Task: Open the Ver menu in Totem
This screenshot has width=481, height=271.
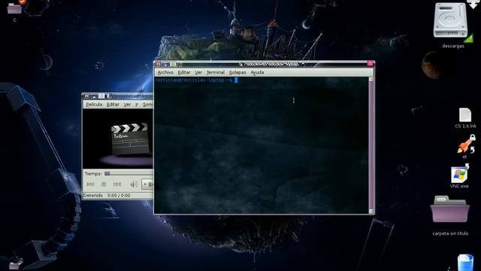Action: 127,105
